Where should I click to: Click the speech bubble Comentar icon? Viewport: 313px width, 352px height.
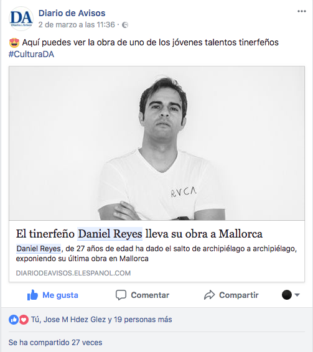(x=121, y=295)
